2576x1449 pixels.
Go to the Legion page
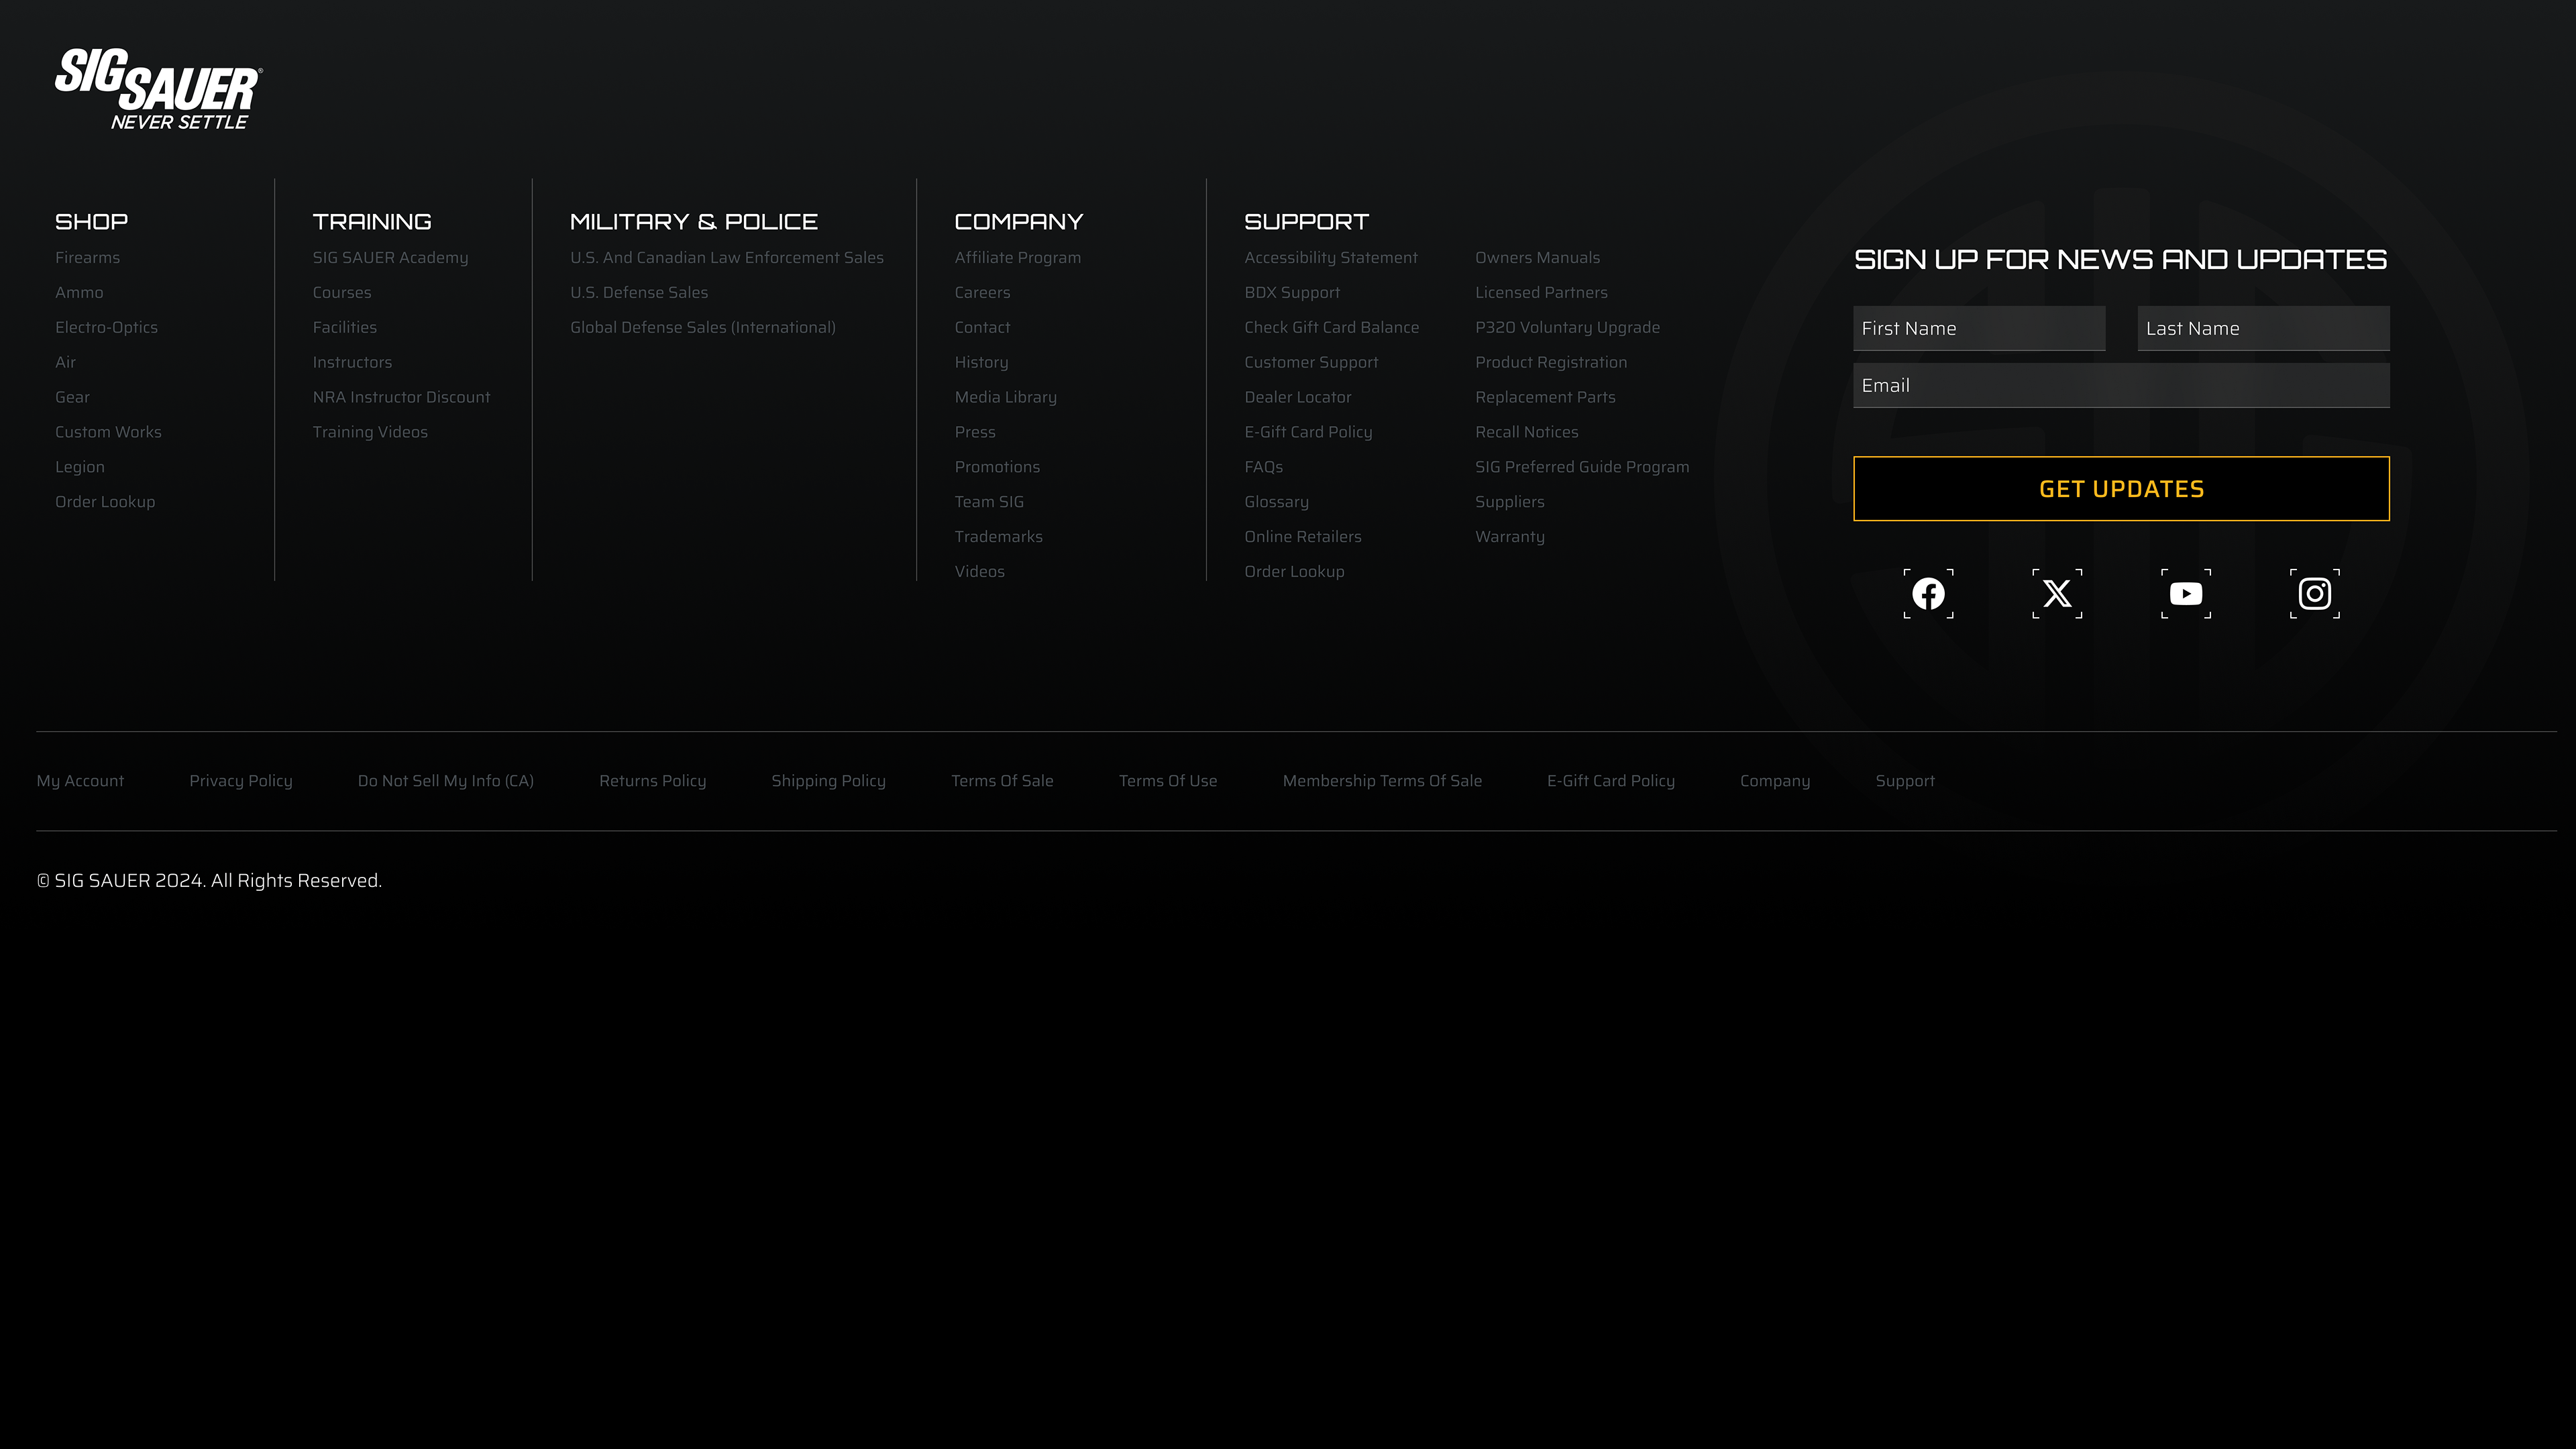[80, 467]
